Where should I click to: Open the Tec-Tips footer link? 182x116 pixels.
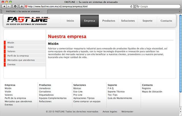(113, 95)
